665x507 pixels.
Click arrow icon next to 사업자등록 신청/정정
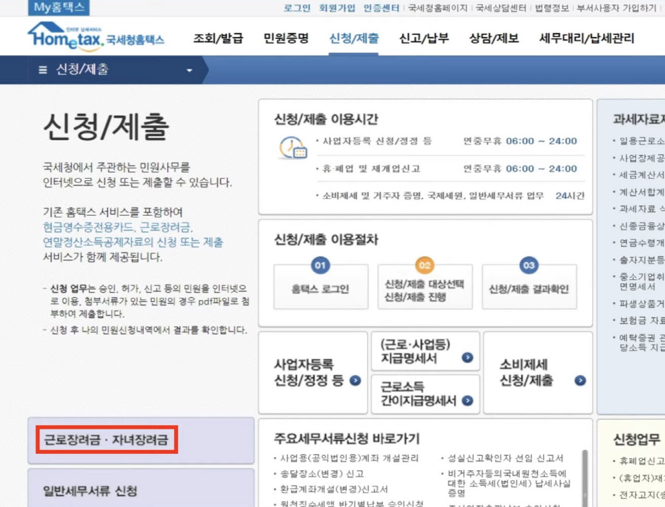click(356, 380)
